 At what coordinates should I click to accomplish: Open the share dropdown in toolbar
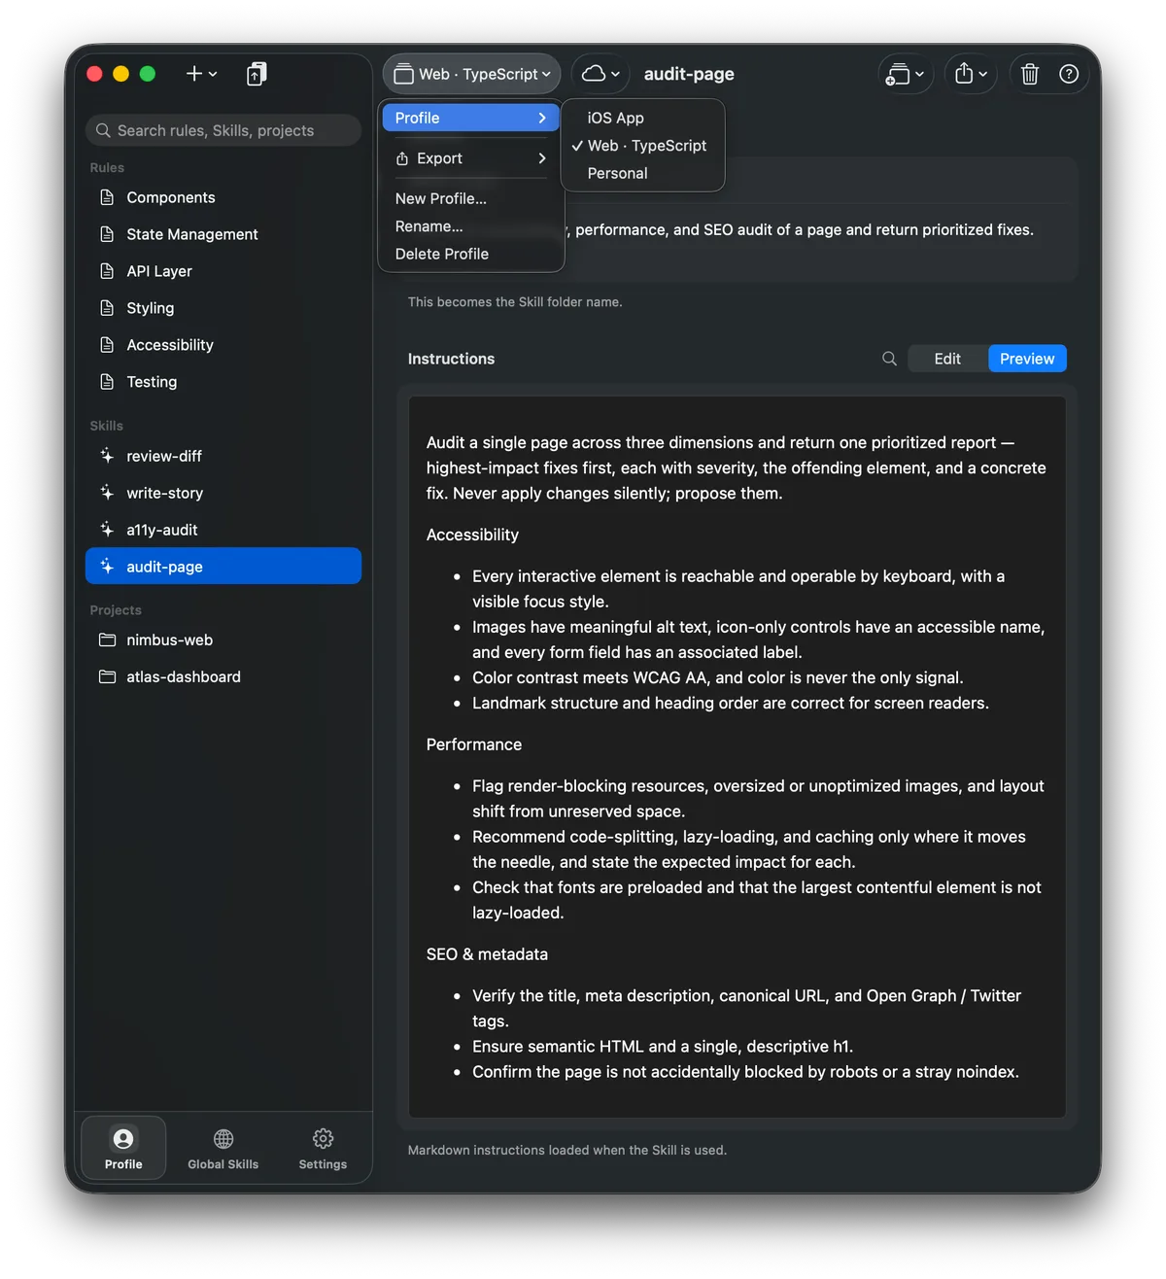click(971, 74)
